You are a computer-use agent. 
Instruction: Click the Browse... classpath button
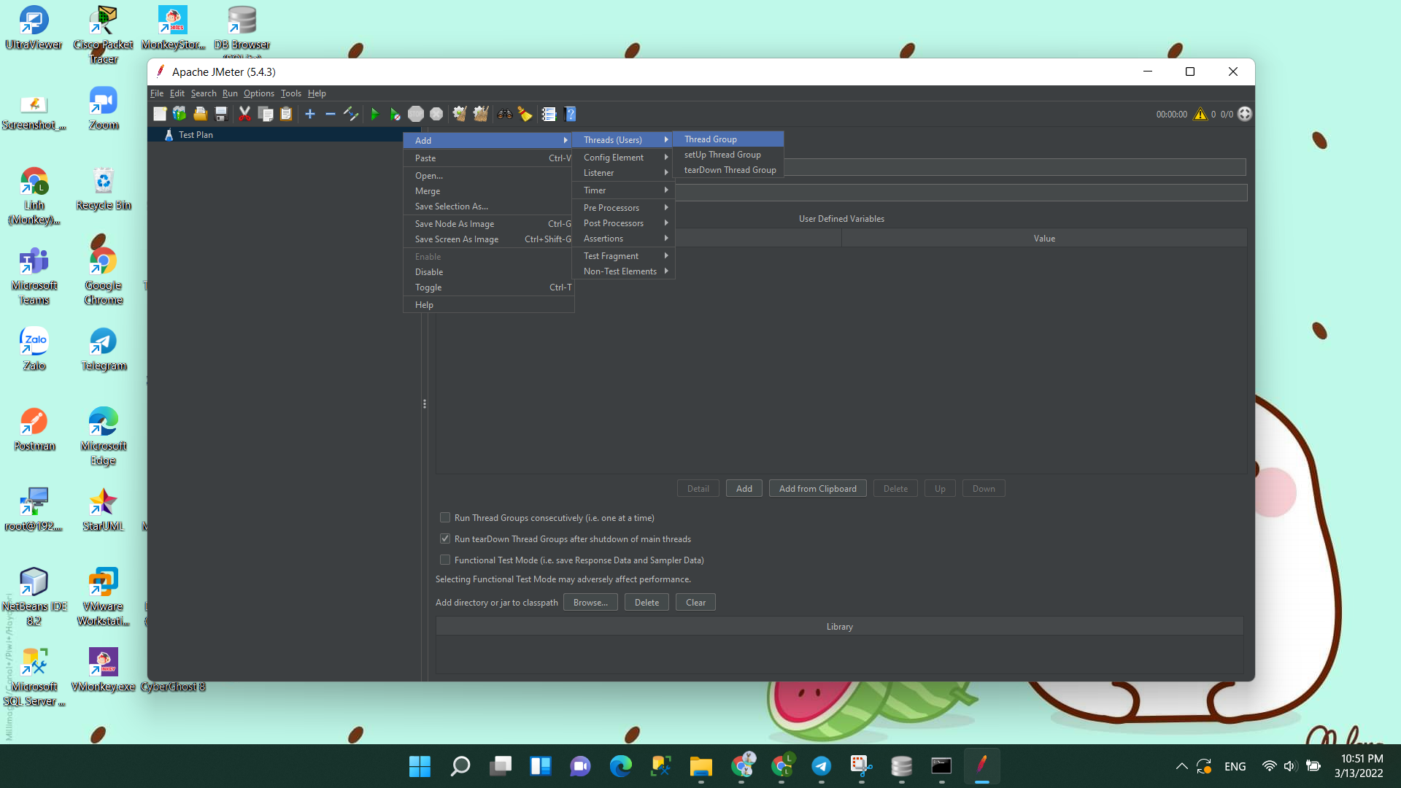[590, 602]
